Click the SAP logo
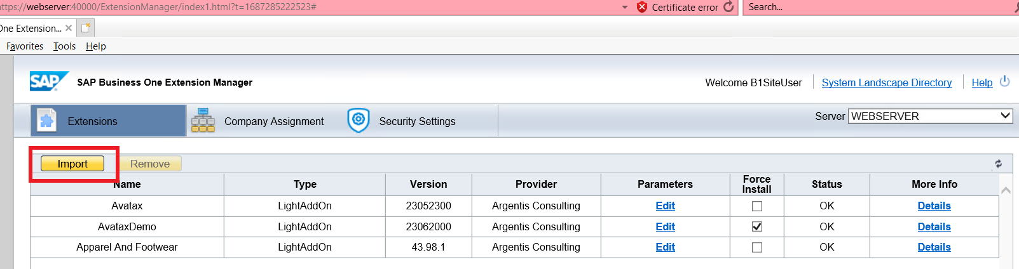This screenshot has height=269, width=1019. point(48,81)
